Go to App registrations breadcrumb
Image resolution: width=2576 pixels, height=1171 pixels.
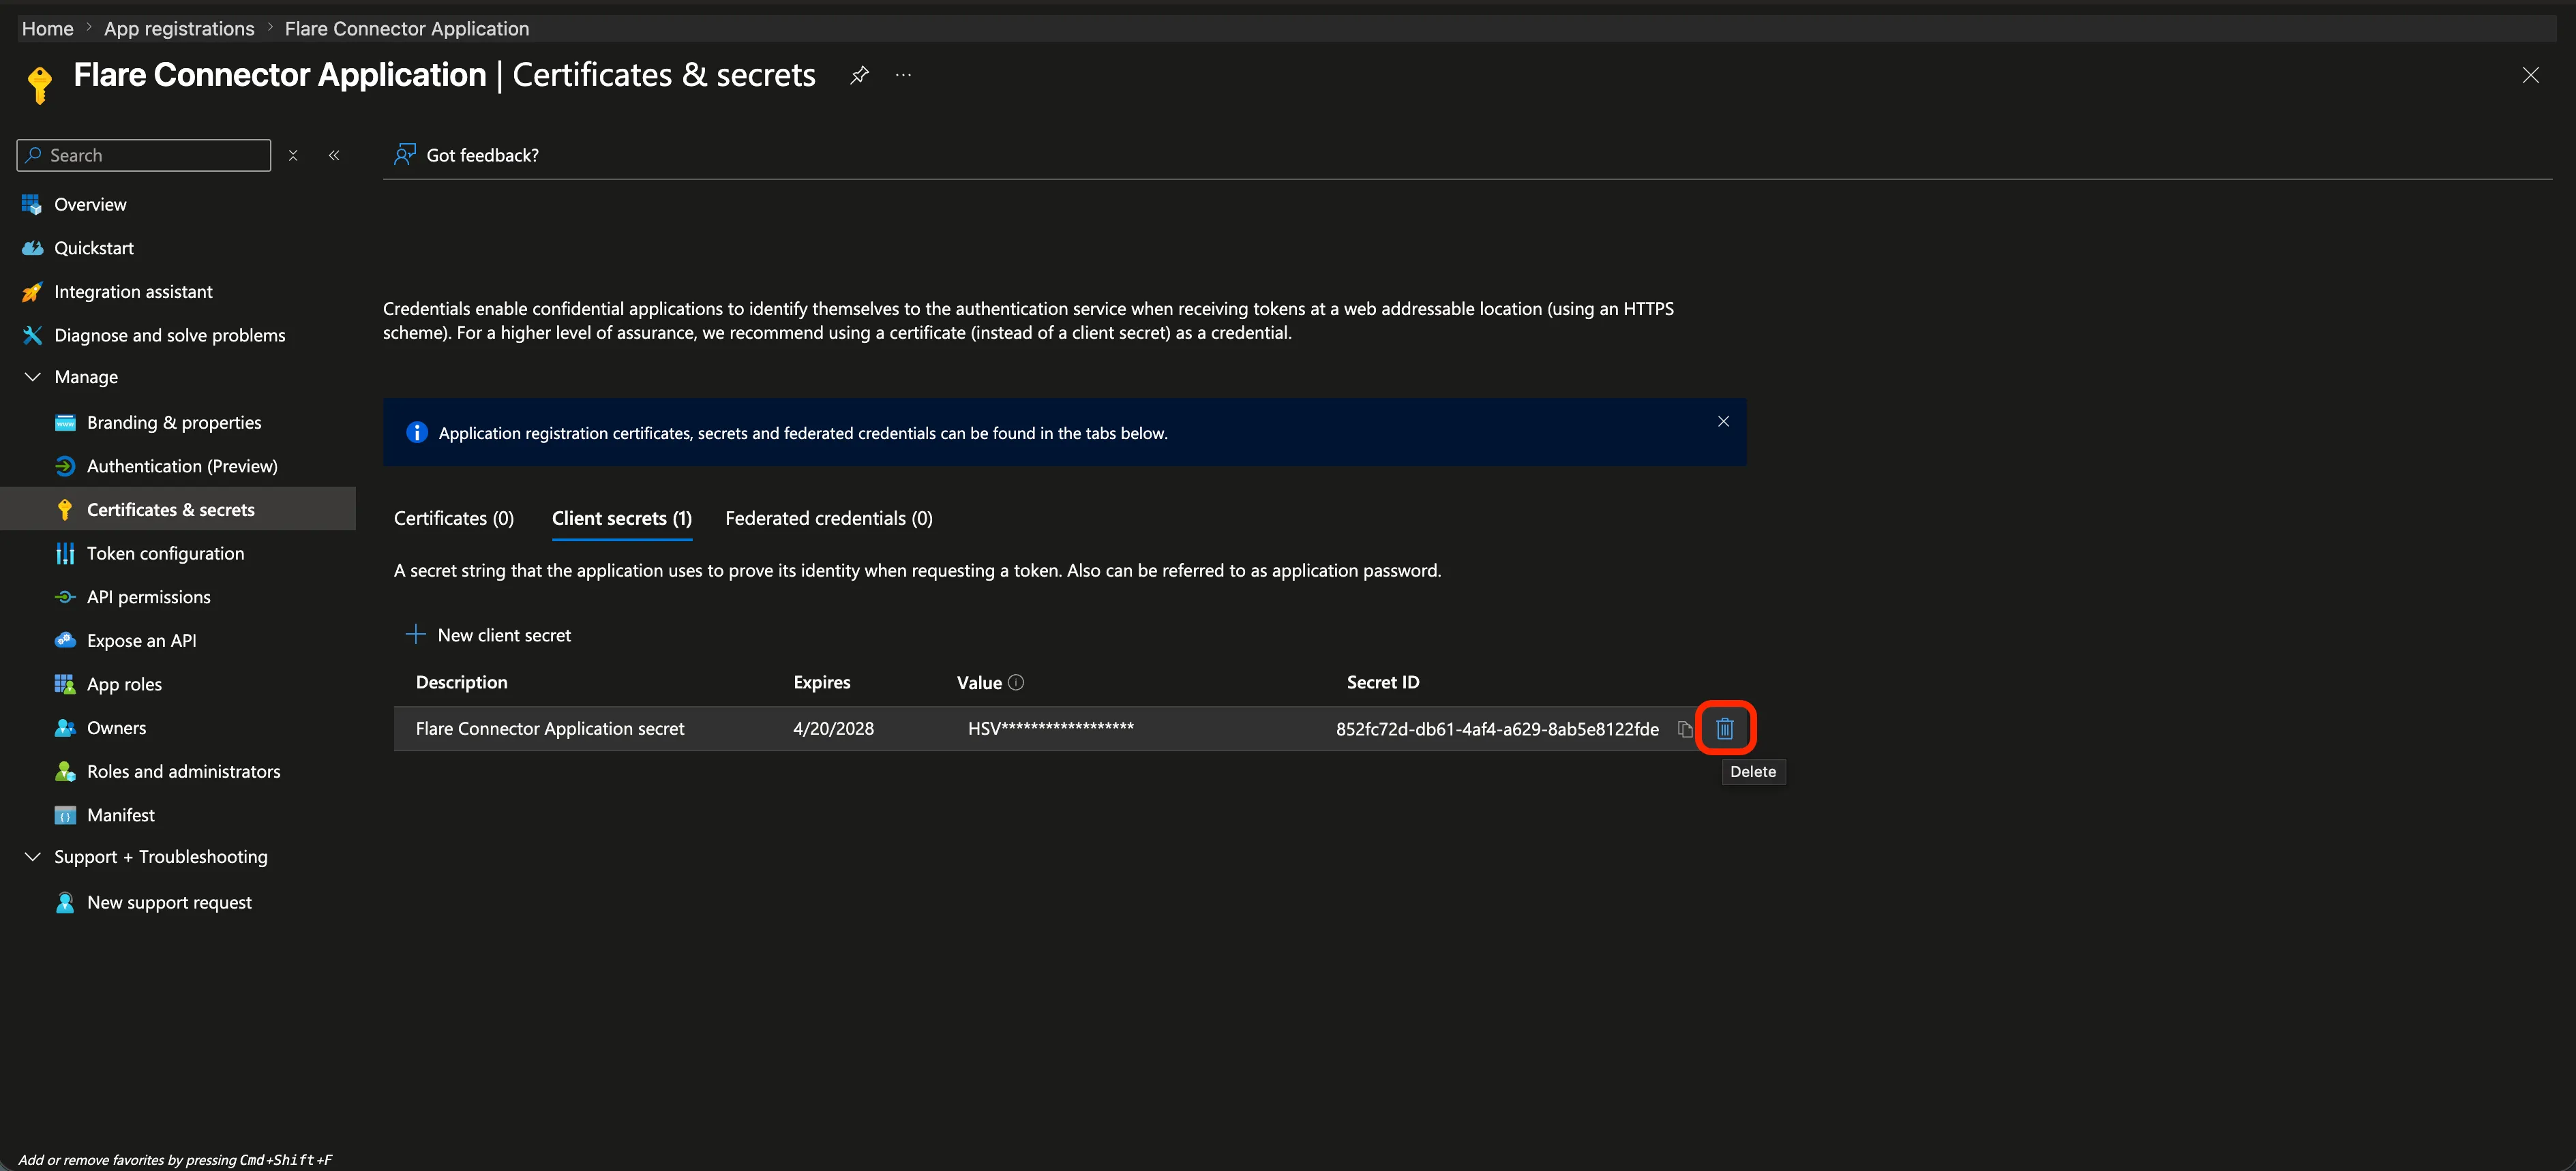pyautogui.click(x=179, y=29)
